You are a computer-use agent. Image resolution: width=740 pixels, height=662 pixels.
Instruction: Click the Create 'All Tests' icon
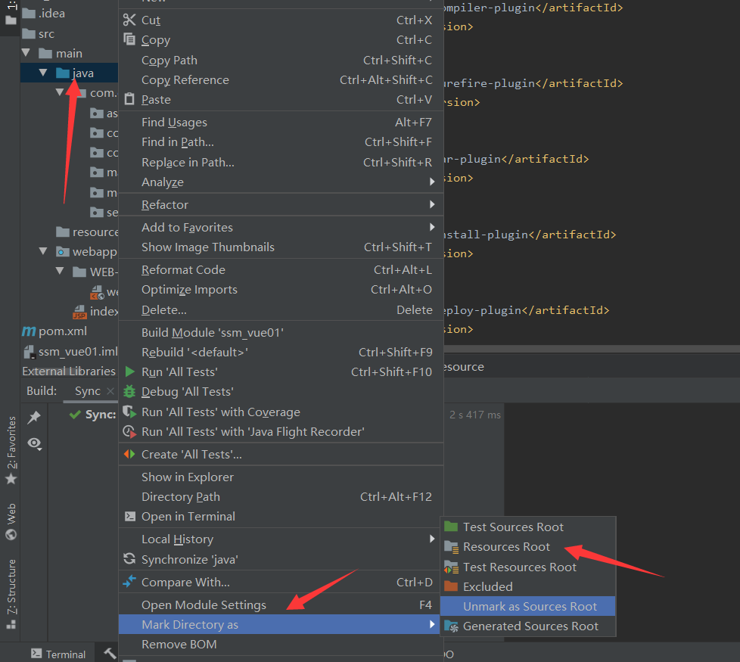tap(129, 455)
